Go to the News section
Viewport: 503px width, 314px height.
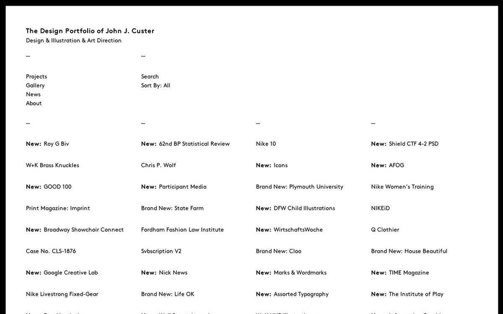tap(33, 94)
